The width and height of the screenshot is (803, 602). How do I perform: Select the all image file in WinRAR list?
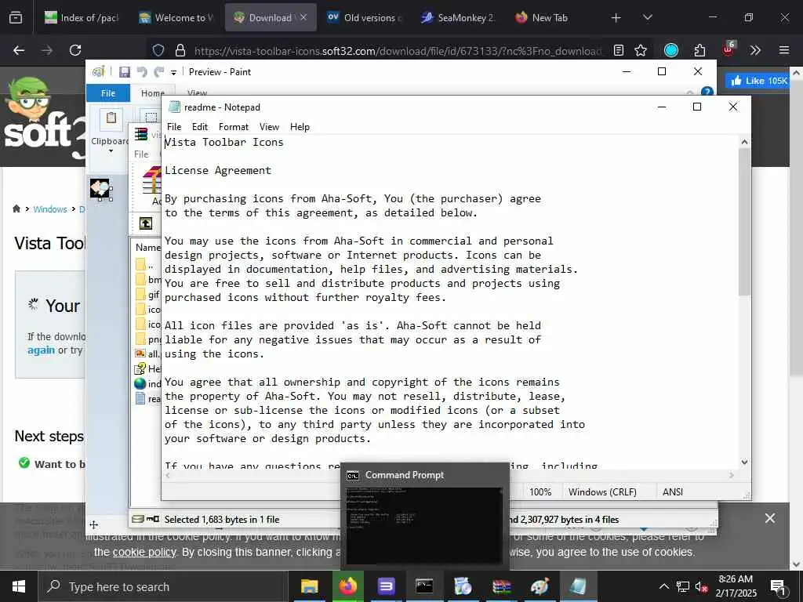point(148,354)
